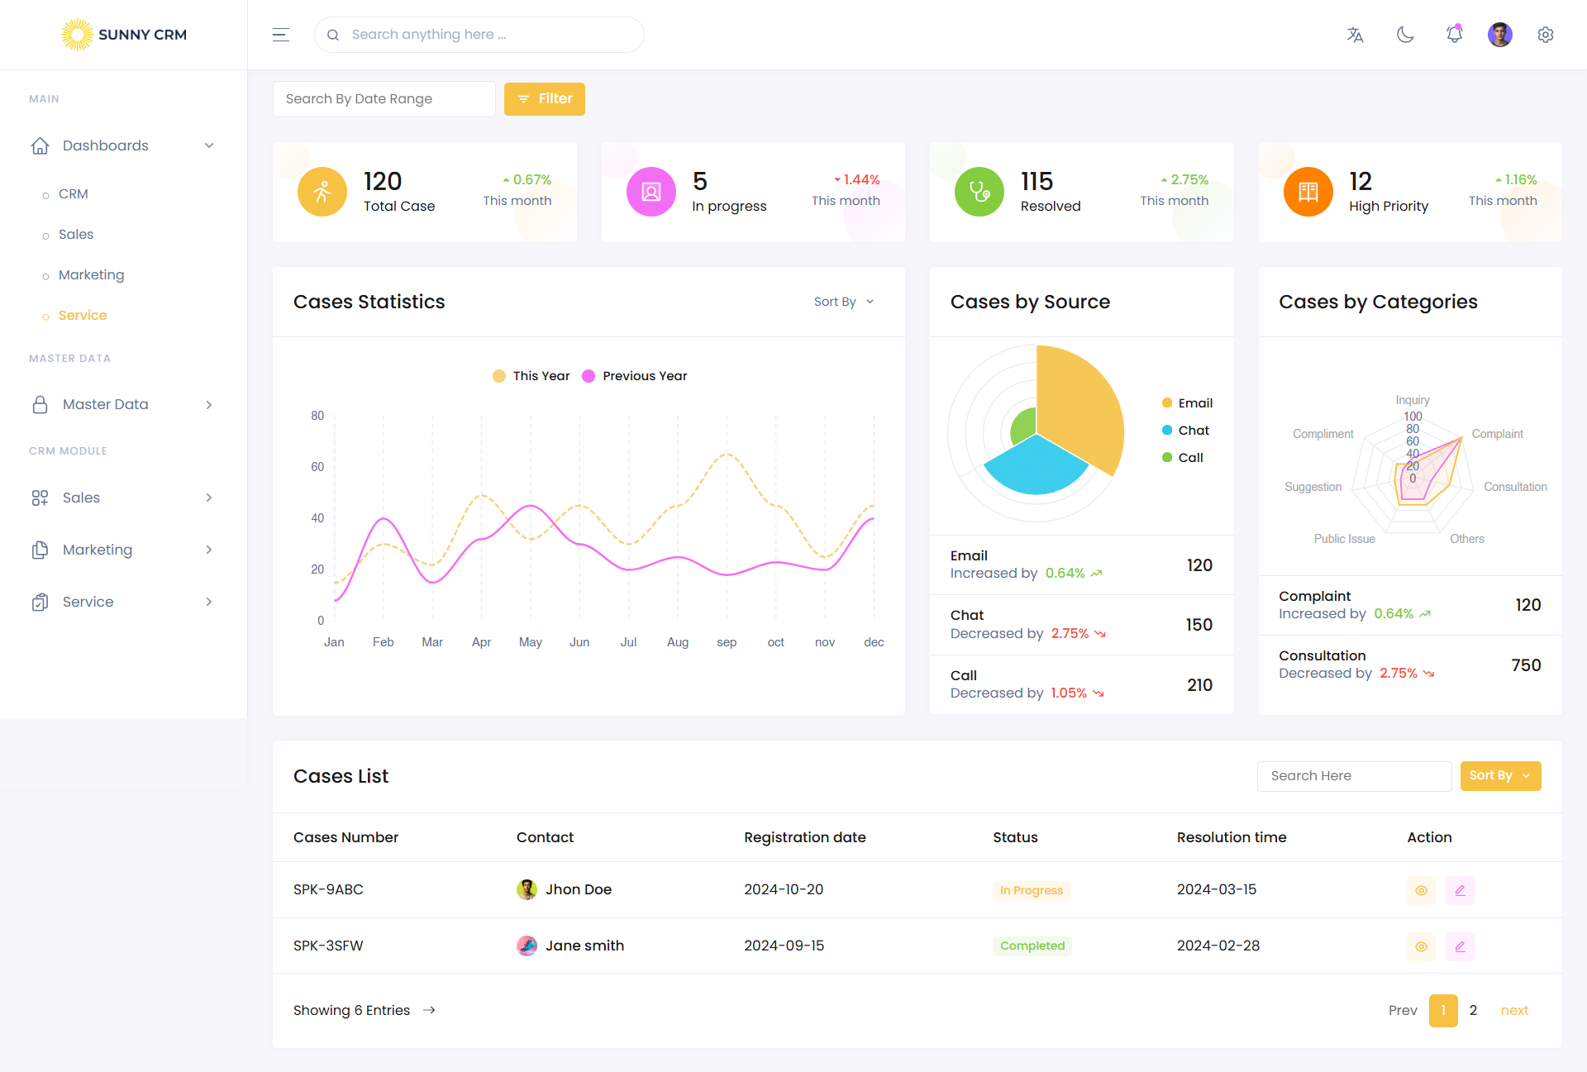Viewport: 1587px width, 1072px height.
Task: Click the edit pencil for SPK-3SFW
Action: [x=1460, y=946]
